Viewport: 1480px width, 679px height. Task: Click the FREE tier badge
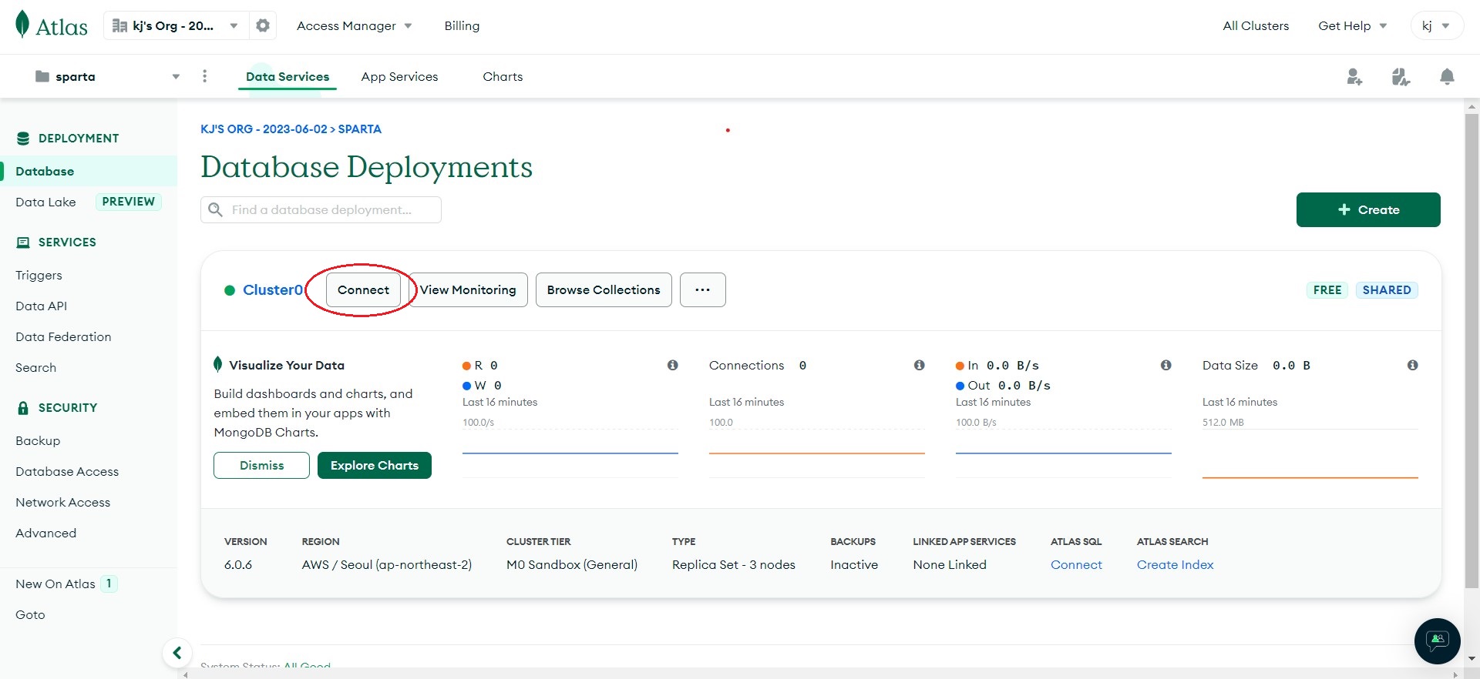point(1327,289)
